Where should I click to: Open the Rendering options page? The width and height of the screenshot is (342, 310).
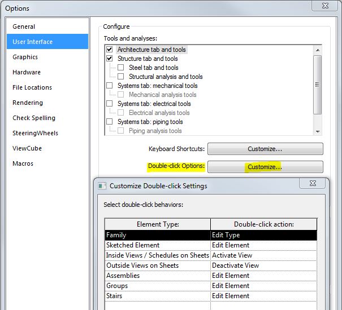[x=47, y=103]
